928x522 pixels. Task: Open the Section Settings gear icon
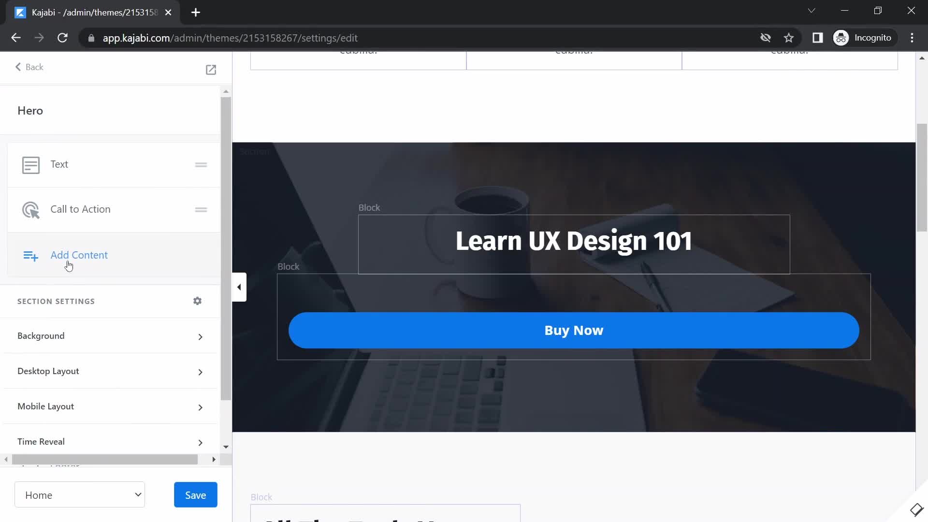(x=197, y=301)
